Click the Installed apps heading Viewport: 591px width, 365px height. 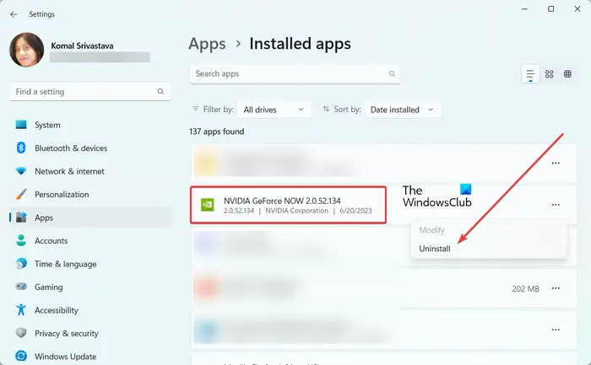pos(300,44)
